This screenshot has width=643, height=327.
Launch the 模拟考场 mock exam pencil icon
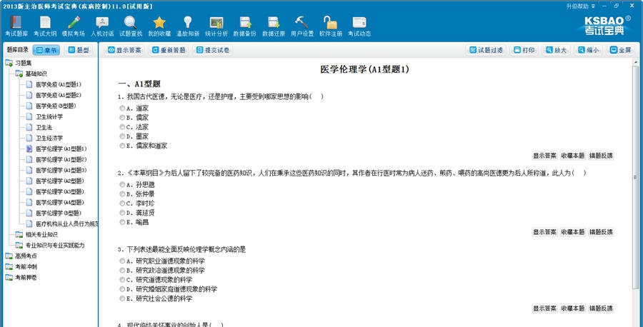(74, 26)
